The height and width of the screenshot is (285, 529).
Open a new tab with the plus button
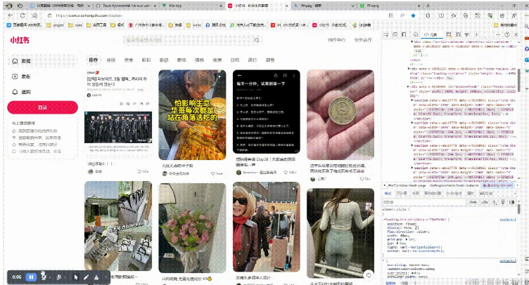click(428, 6)
